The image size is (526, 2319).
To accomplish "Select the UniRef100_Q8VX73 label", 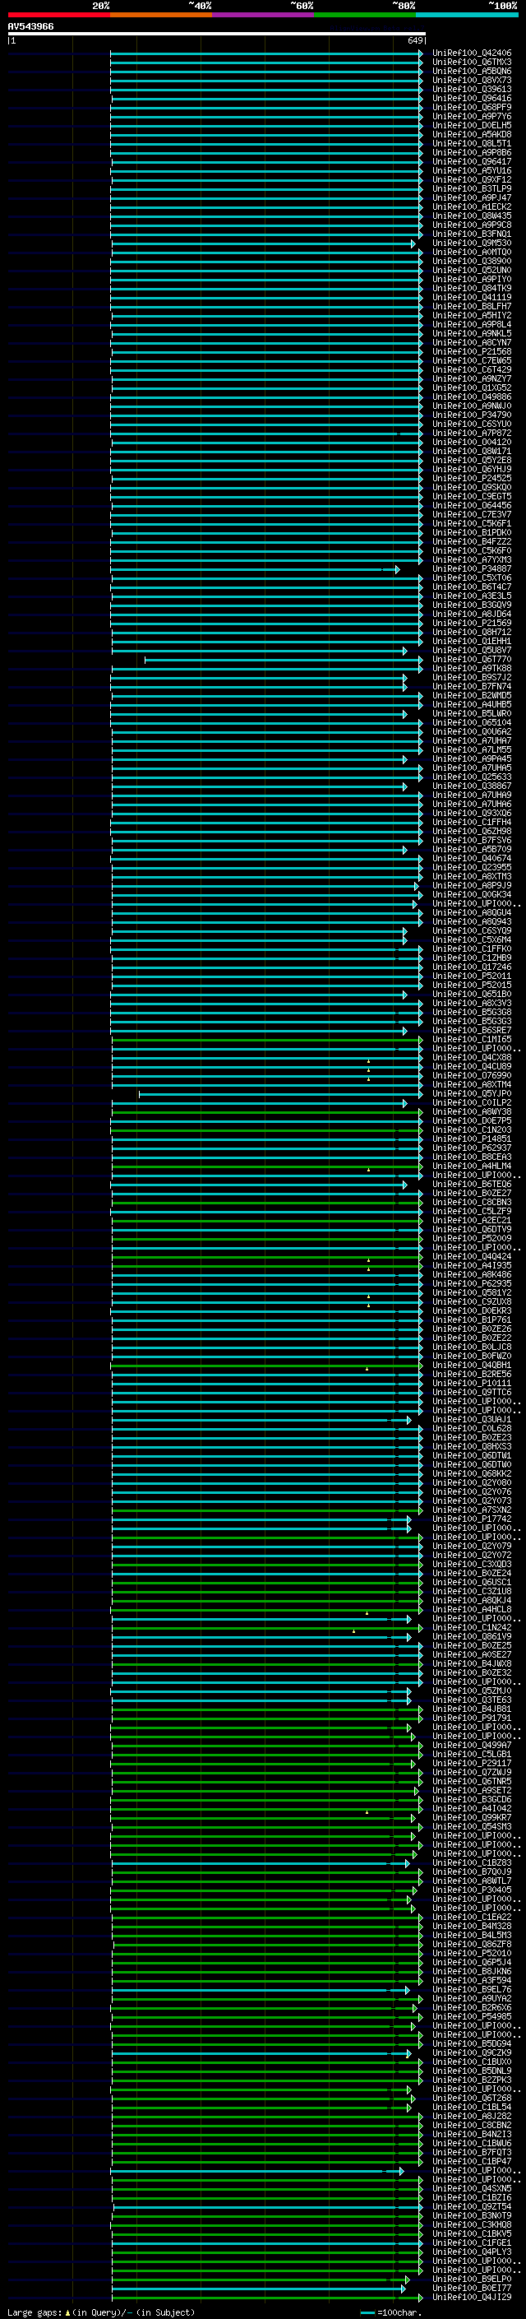I will (x=472, y=80).
